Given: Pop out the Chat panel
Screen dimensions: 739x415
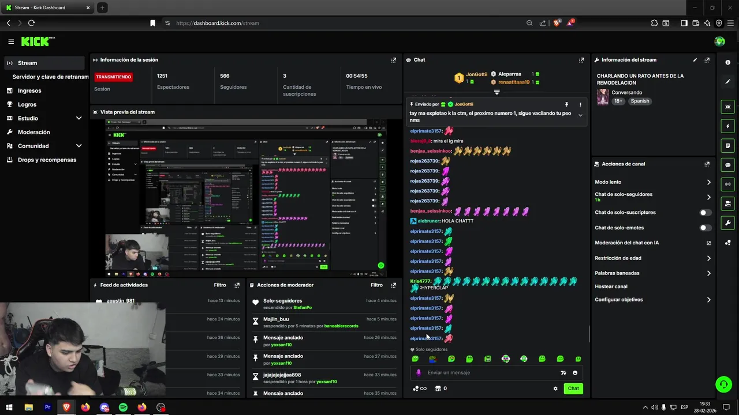Looking at the screenshot, I should [x=581, y=60].
